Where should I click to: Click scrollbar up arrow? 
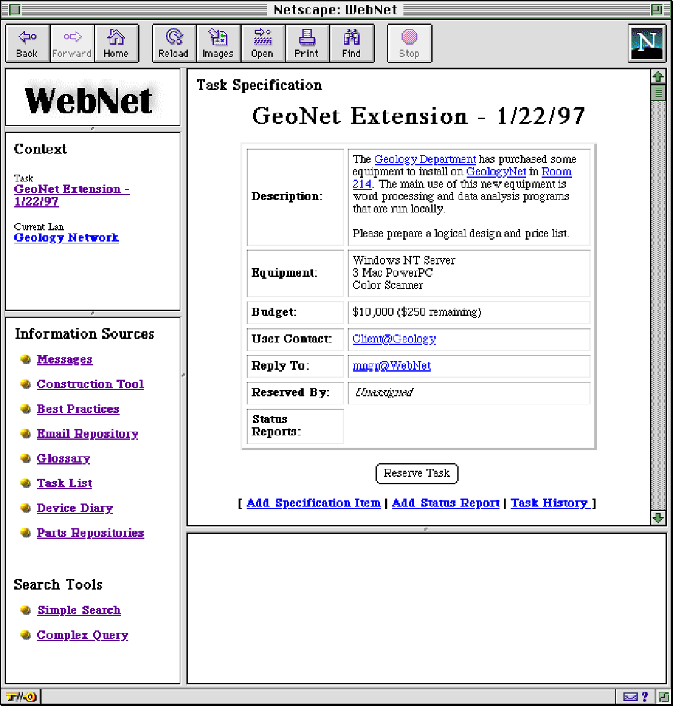point(658,77)
